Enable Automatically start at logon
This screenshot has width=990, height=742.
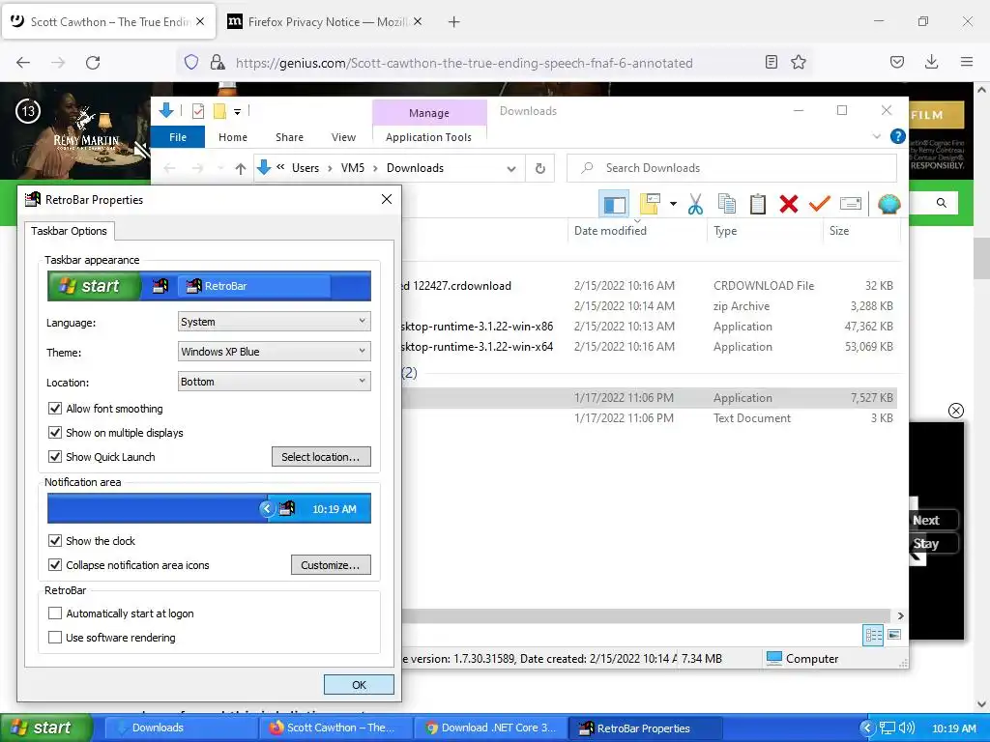[x=55, y=614]
